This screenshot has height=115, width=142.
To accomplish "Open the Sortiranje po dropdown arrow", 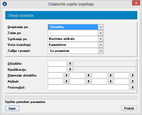I will pyautogui.click(x=101, y=39).
